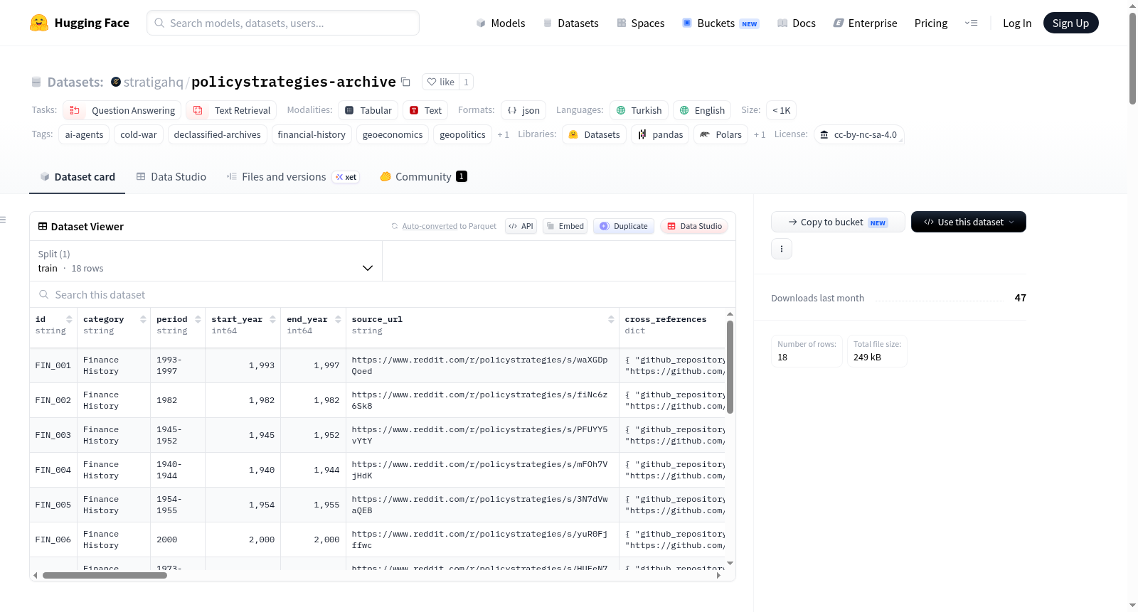Screen dimensions: 1138x612
Task: Click the Polars library tag
Action: tap(720, 134)
